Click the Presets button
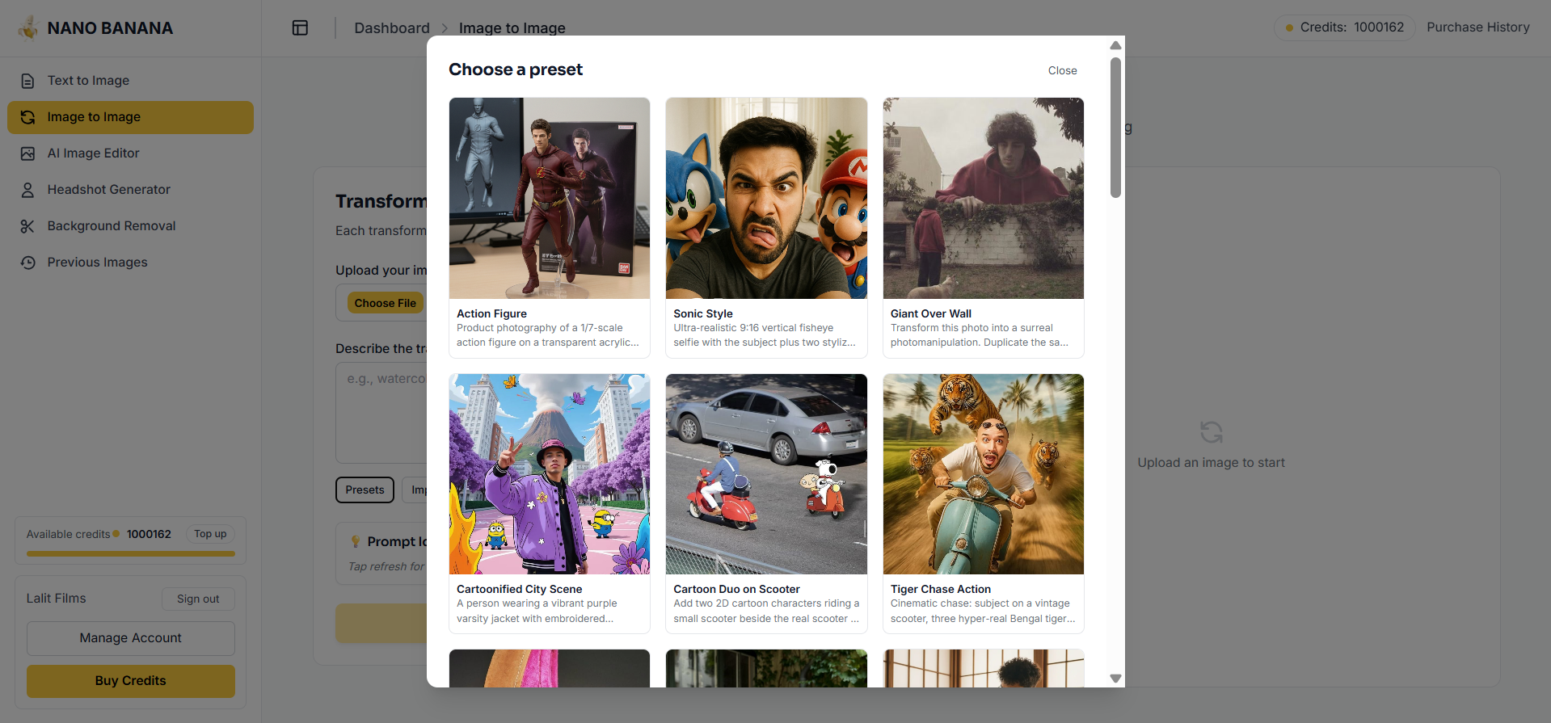1551x723 pixels. (x=365, y=490)
